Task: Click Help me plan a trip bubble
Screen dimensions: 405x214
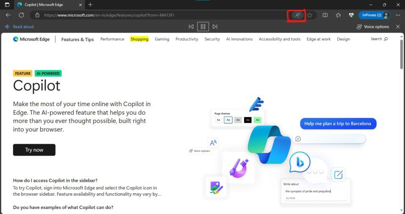Action: (338, 124)
